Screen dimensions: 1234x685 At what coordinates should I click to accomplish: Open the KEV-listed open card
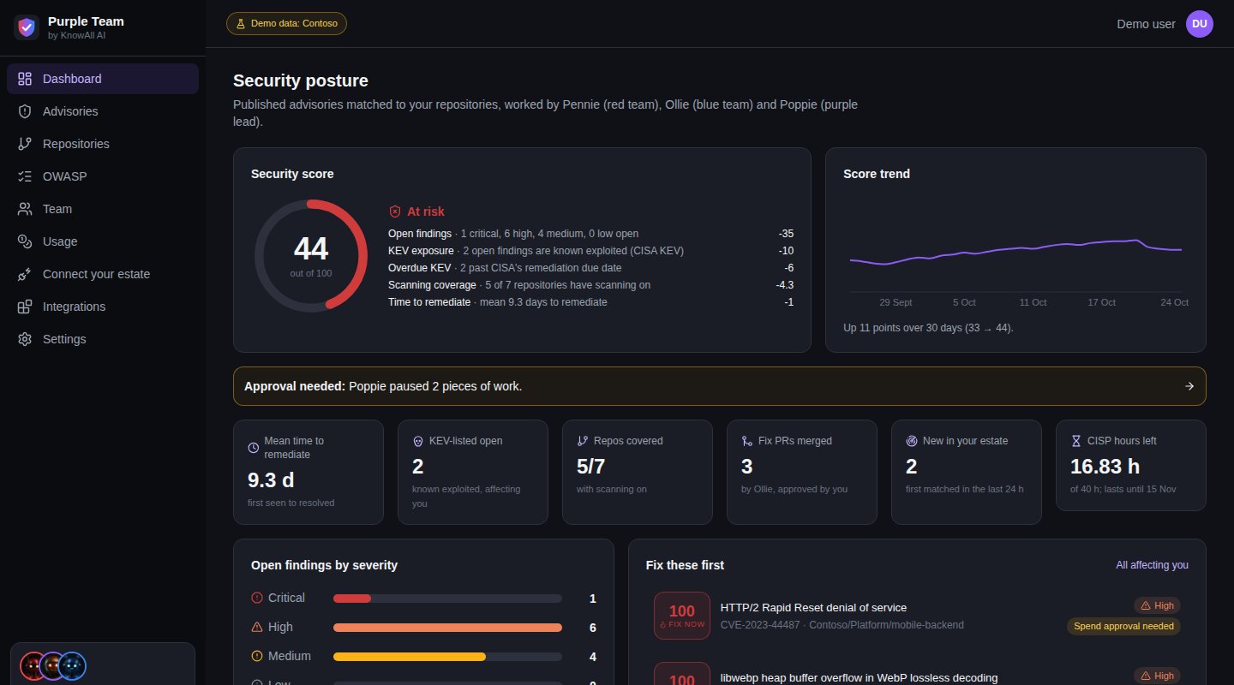(x=473, y=472)
